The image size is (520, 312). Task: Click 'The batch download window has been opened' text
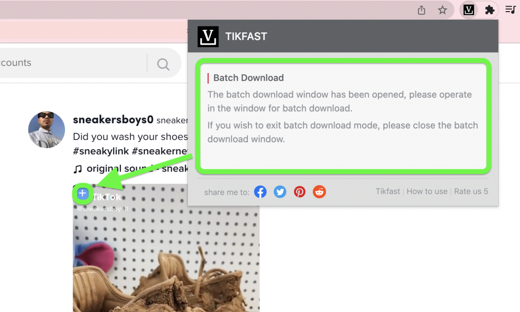click(x=340, y=101)
